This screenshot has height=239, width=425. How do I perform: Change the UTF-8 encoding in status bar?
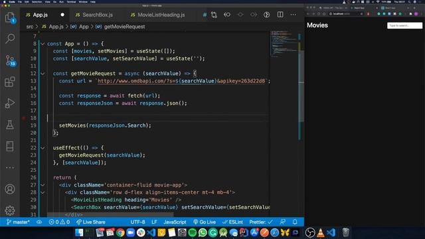[137, 222]
